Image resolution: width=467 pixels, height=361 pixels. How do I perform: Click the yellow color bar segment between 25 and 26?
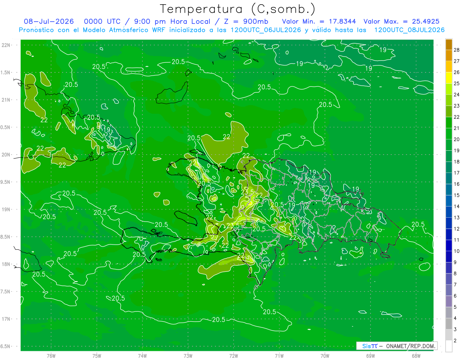(x=449, y=78)
